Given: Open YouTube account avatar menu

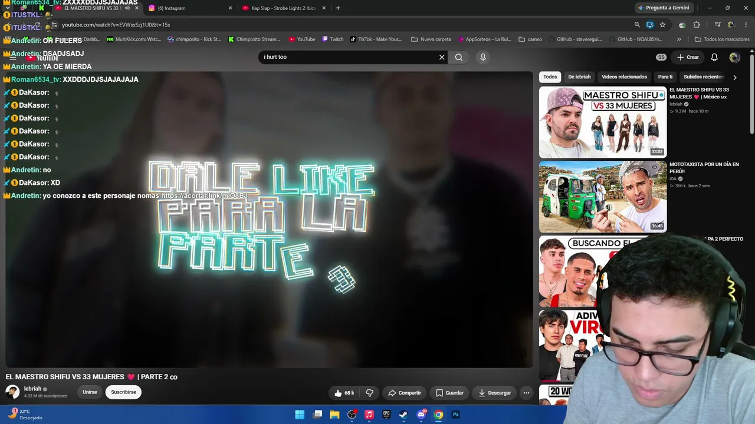Looking at the screenshot, I should (734, 57).
